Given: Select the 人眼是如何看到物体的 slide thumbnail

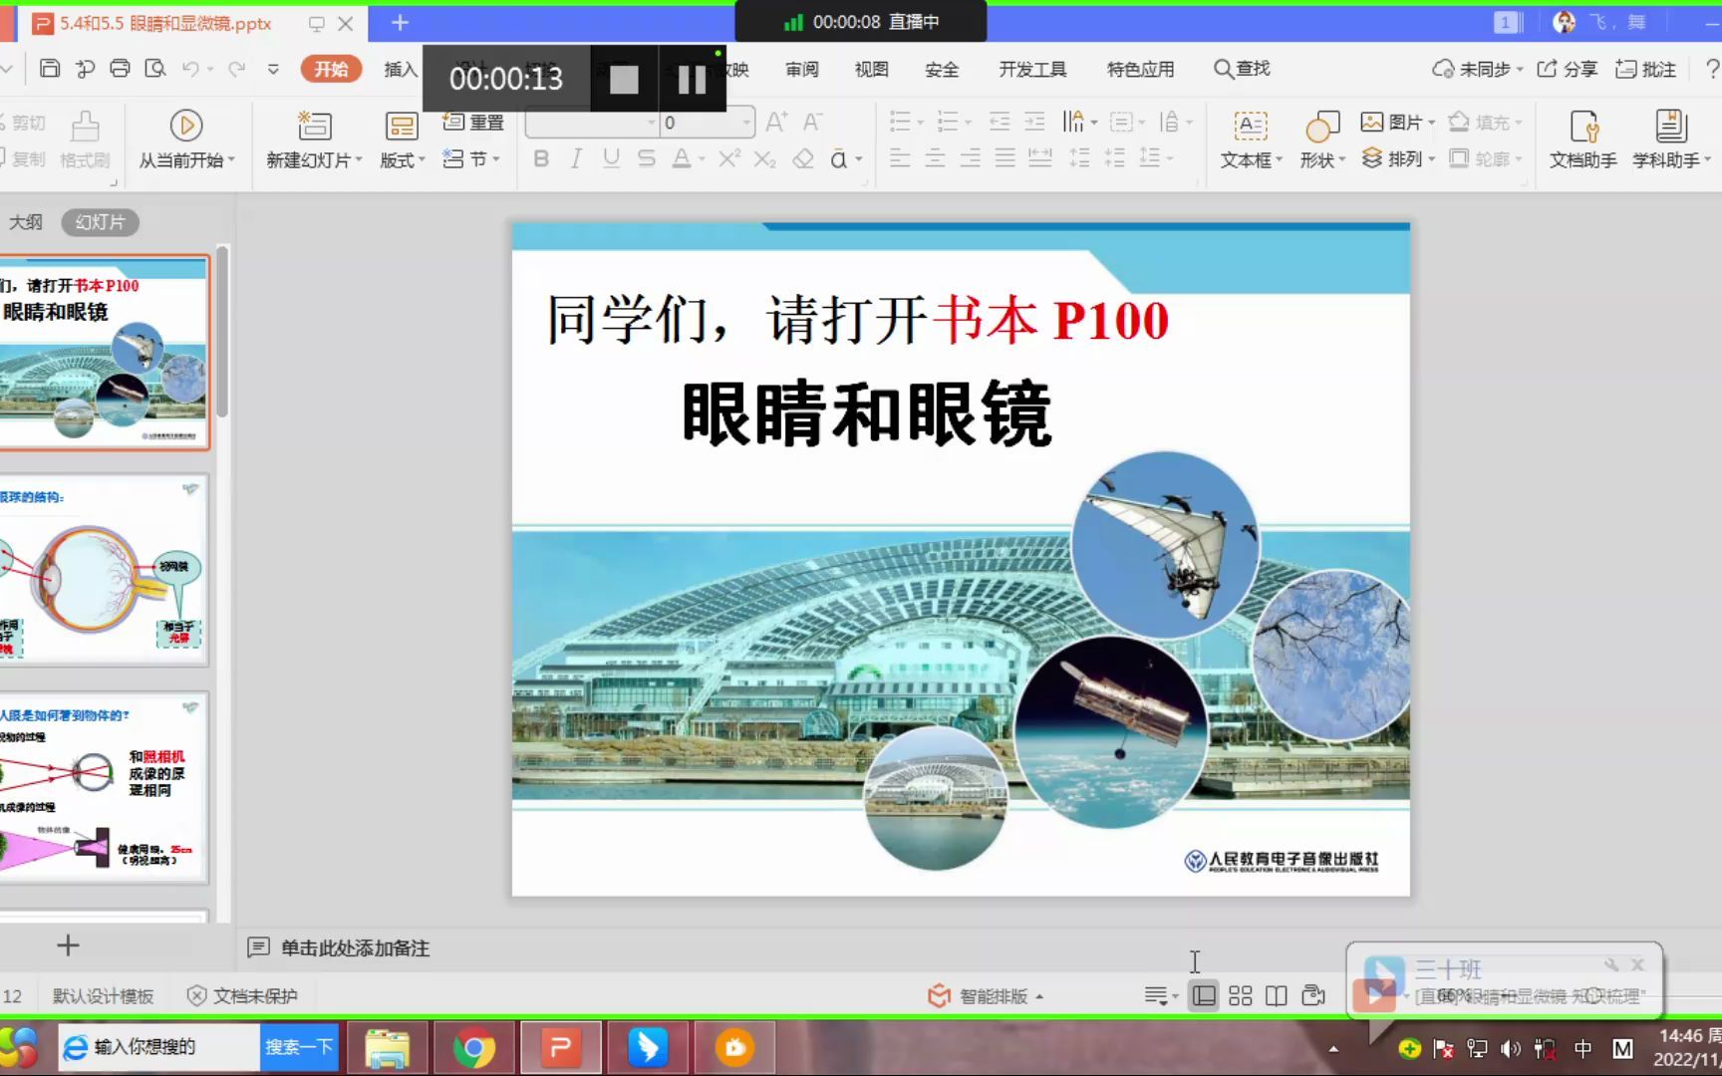Looking at the screenshot, I should 104,788.
